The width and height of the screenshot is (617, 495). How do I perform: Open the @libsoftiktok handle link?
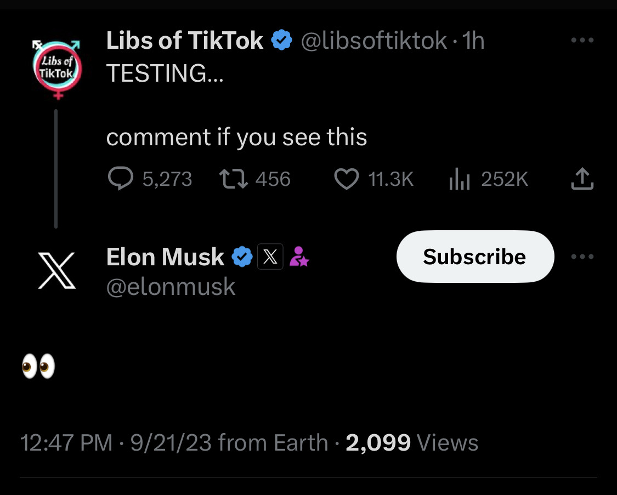[374, 41]
